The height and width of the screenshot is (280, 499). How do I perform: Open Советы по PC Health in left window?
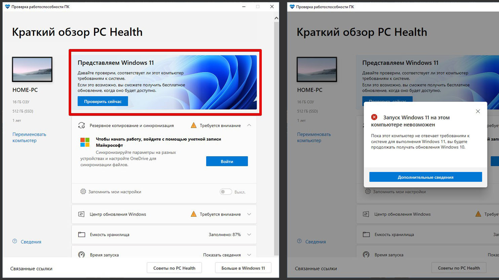click(x=174, y=268)
